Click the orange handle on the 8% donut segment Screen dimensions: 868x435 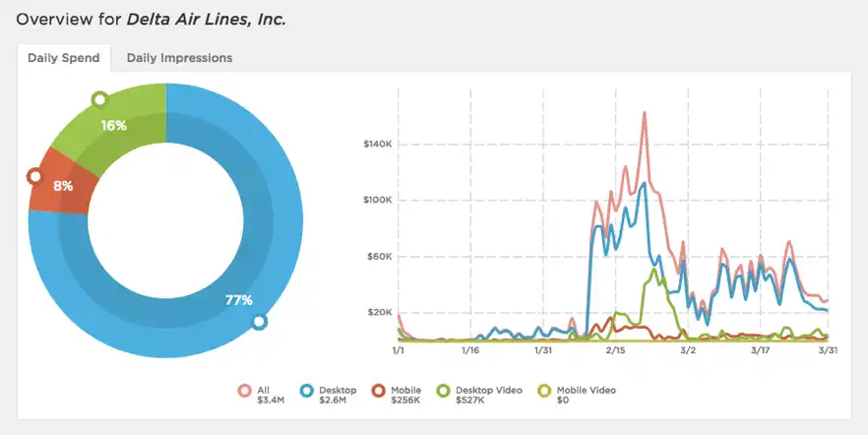[34, 176]
